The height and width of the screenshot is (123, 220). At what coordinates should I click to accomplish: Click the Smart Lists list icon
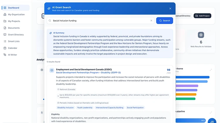[5, 41]
